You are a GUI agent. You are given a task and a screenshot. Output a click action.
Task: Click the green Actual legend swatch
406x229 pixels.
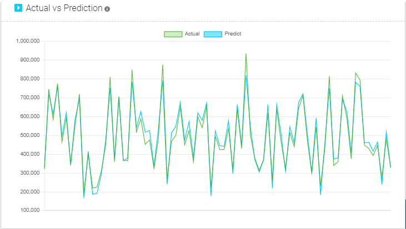click(x=173, y=34)
